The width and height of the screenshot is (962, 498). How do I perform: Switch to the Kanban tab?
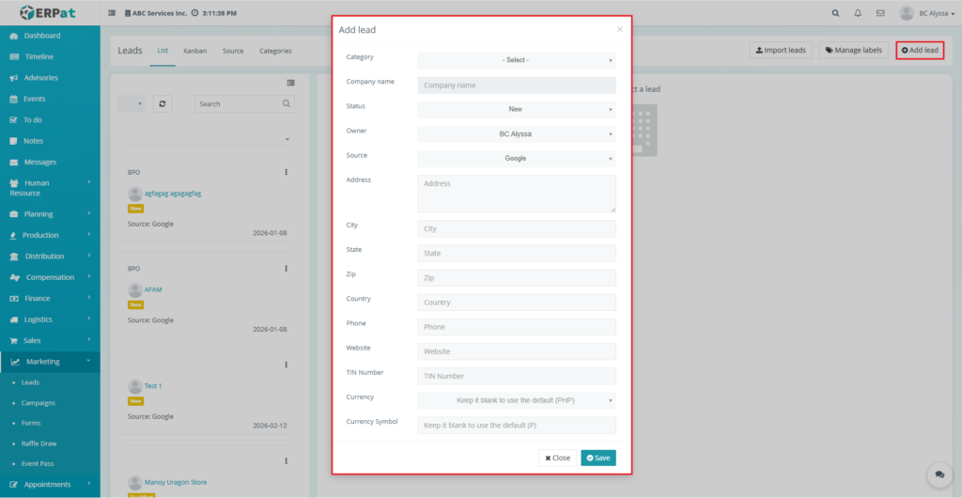[195, 51]
